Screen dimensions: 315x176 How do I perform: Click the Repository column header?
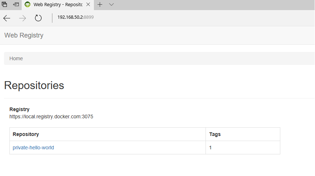point(26,134)
